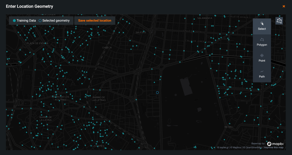The image size is (292, 155).
Task: Open the Improve this map link
Action: coord(273,148)
